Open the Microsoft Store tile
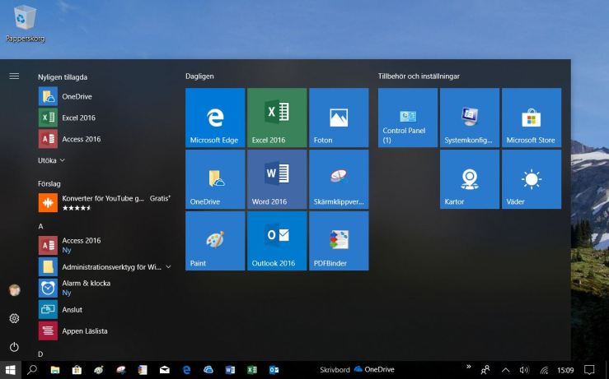 point(532,118)
